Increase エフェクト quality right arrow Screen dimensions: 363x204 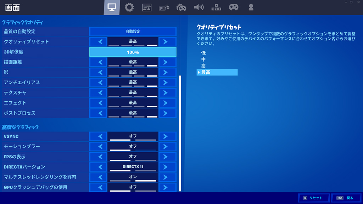[167, 103]
